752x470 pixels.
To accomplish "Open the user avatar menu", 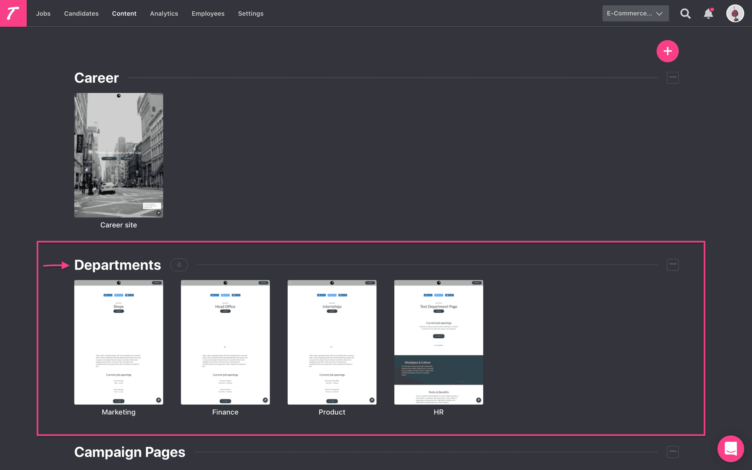I will [x=735, y=14].
